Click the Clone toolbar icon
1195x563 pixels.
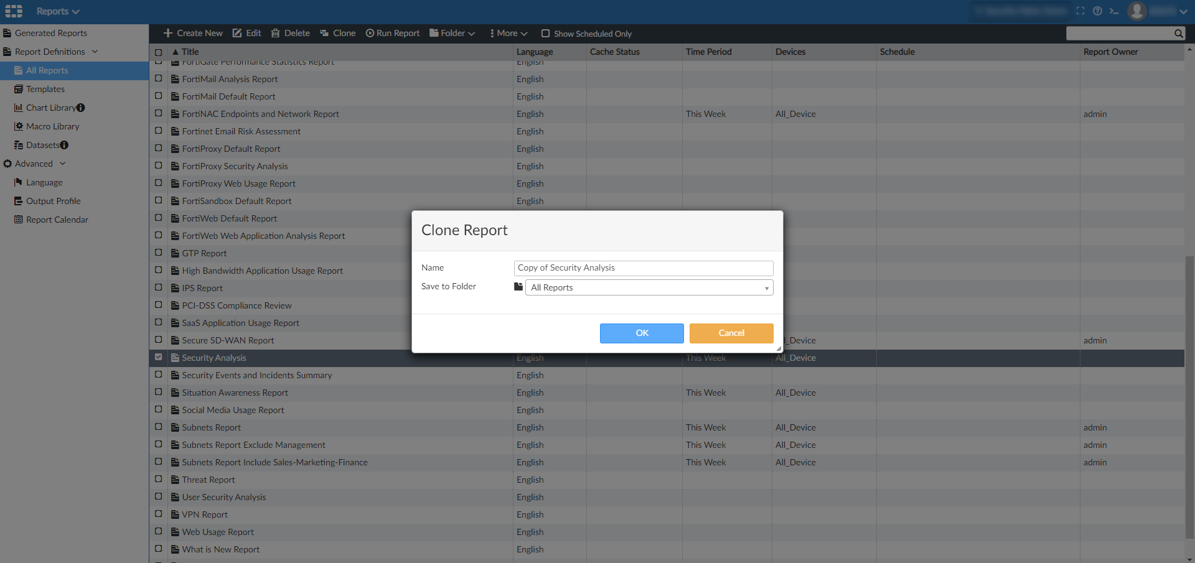click(x=324, y=33)
